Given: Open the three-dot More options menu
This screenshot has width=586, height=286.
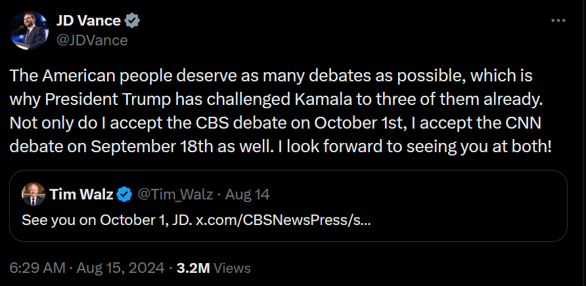Looking at the screenshot, I should tap(558, 21).
